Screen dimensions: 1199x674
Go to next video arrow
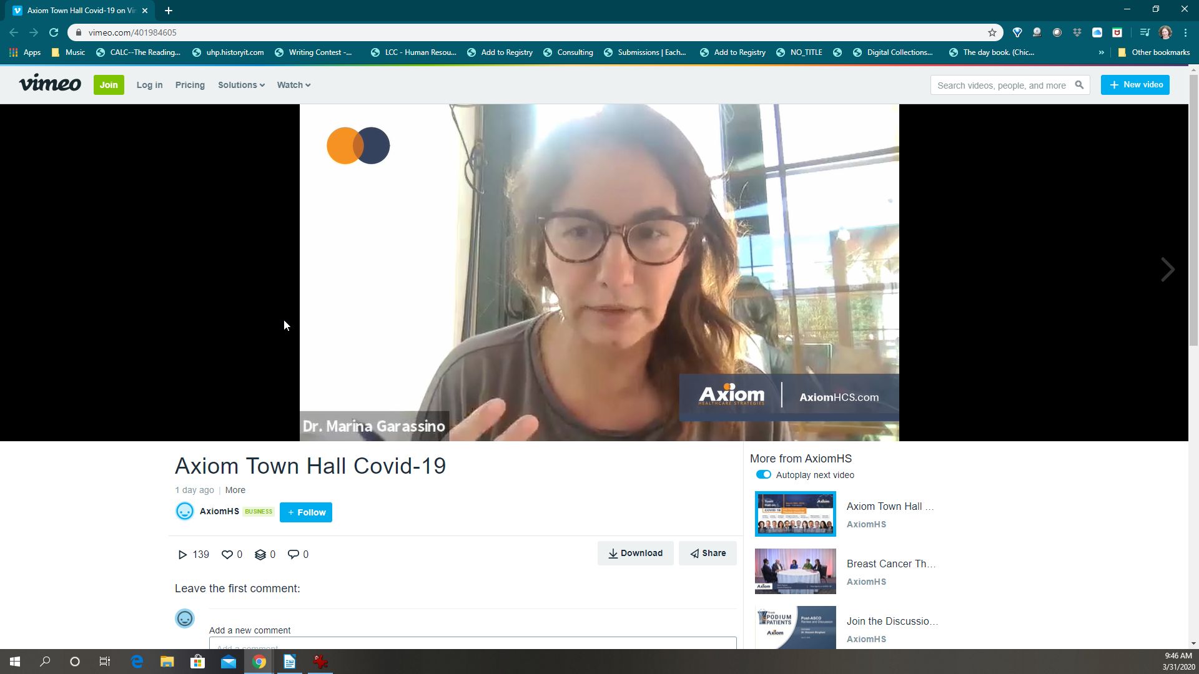coord(1167,270)
